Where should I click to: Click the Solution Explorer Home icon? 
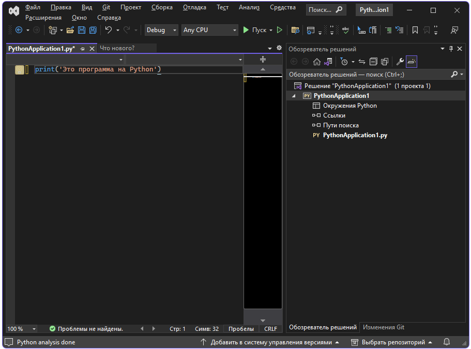[x=316, y=62]
